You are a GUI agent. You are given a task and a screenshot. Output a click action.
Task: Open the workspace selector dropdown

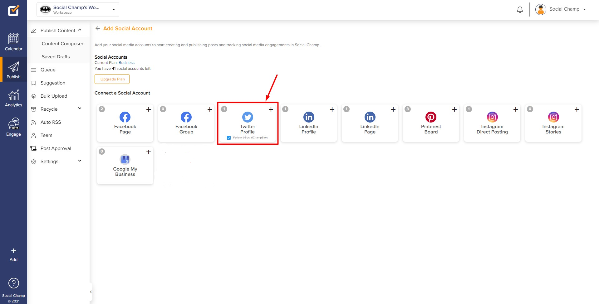tap(78, 10)
